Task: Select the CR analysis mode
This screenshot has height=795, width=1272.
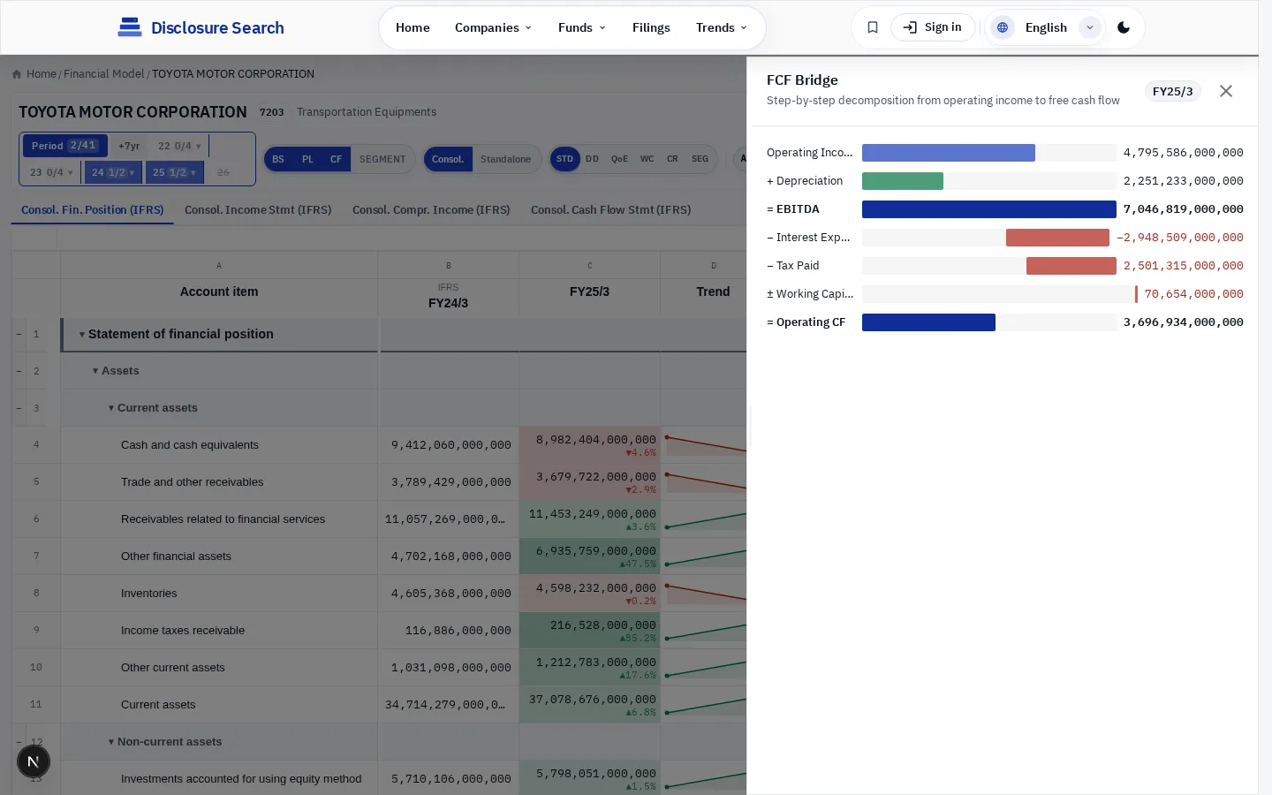Action: point(672,159)
